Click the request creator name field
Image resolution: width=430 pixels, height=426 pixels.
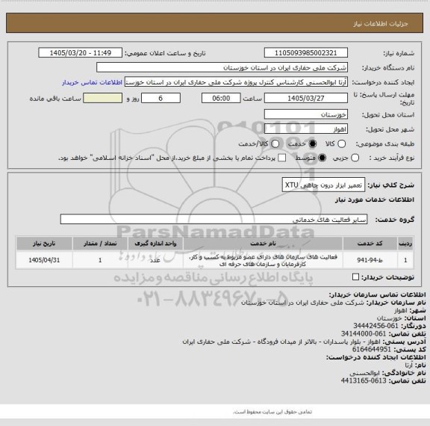click(x=236, y=82)
